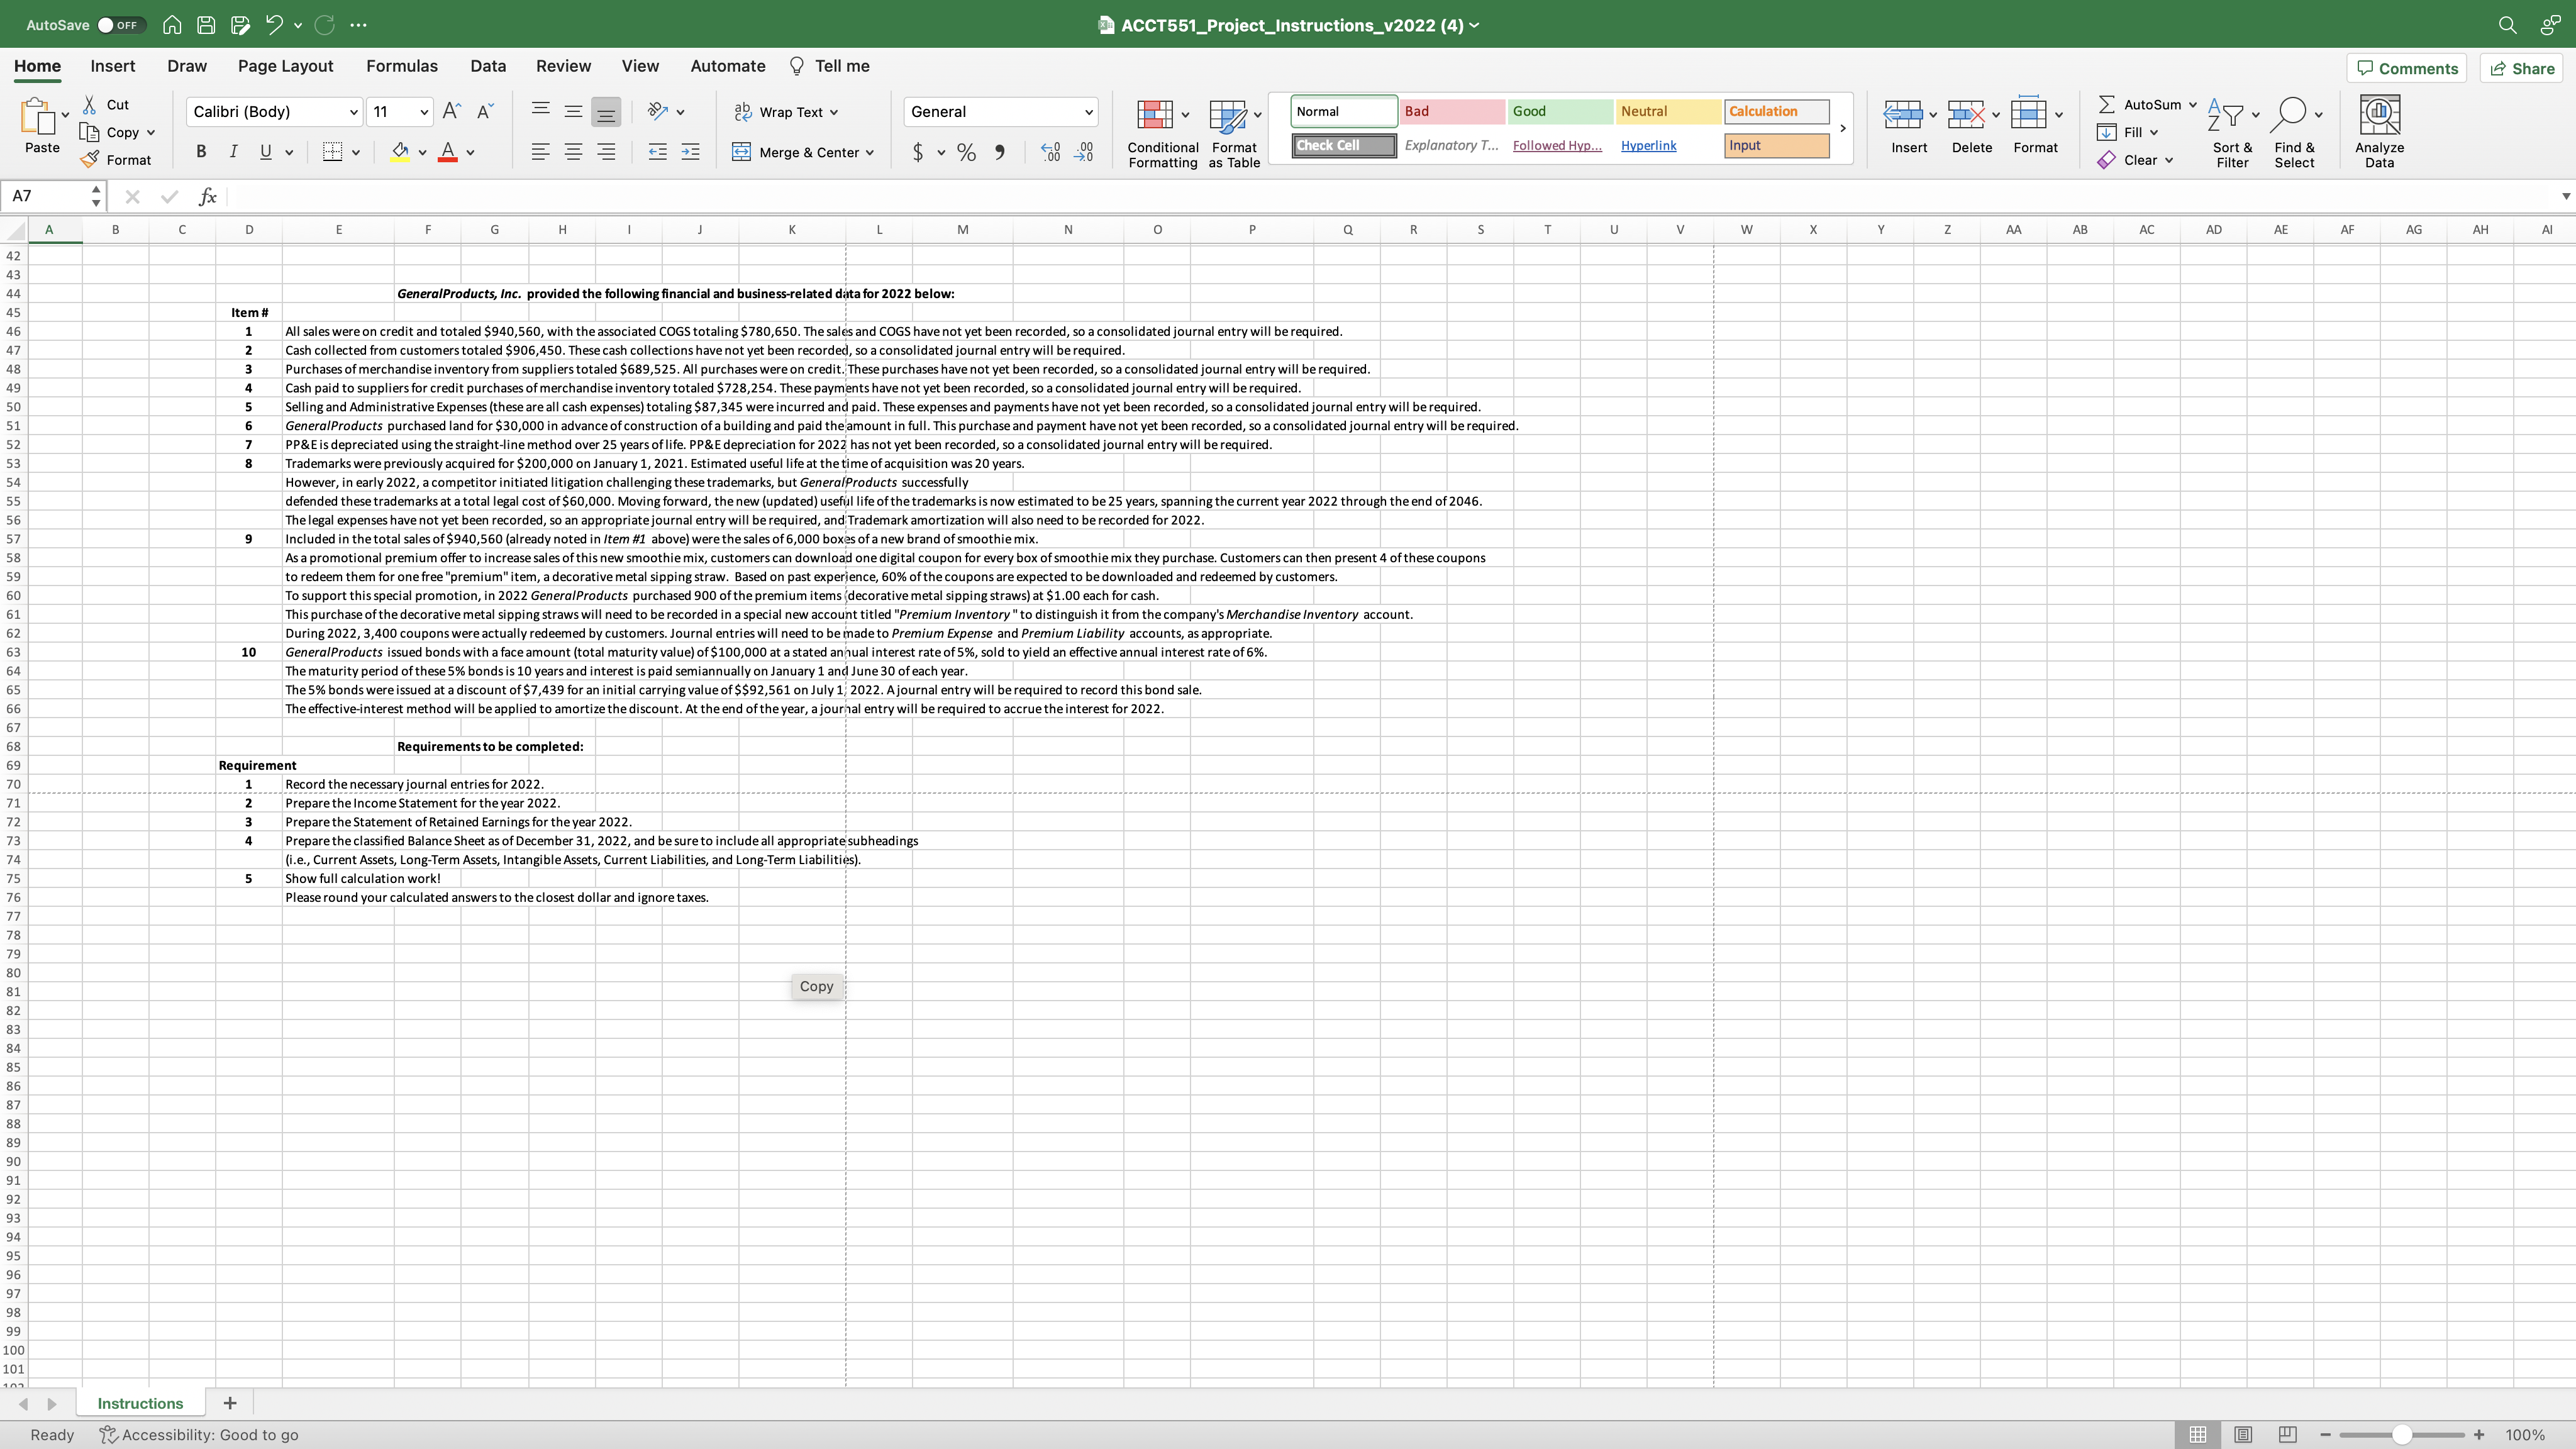Apply currency number format
This screenshot has width=2576, height=1449.
[918, 152]
